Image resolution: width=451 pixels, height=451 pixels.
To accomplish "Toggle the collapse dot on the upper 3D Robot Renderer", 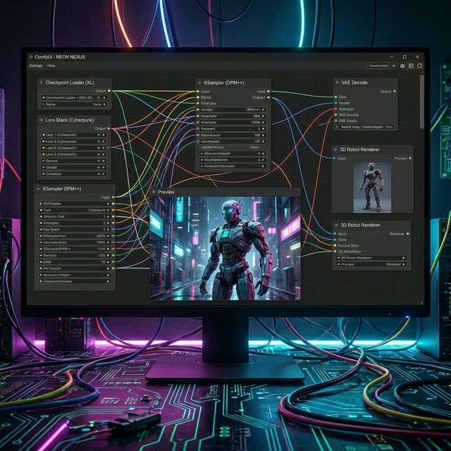I will (335, 149).
